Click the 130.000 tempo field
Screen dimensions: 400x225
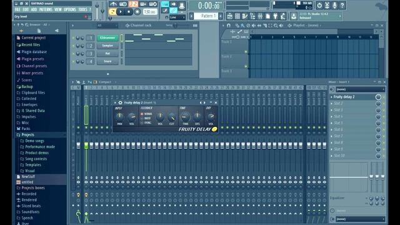point(150,12)
